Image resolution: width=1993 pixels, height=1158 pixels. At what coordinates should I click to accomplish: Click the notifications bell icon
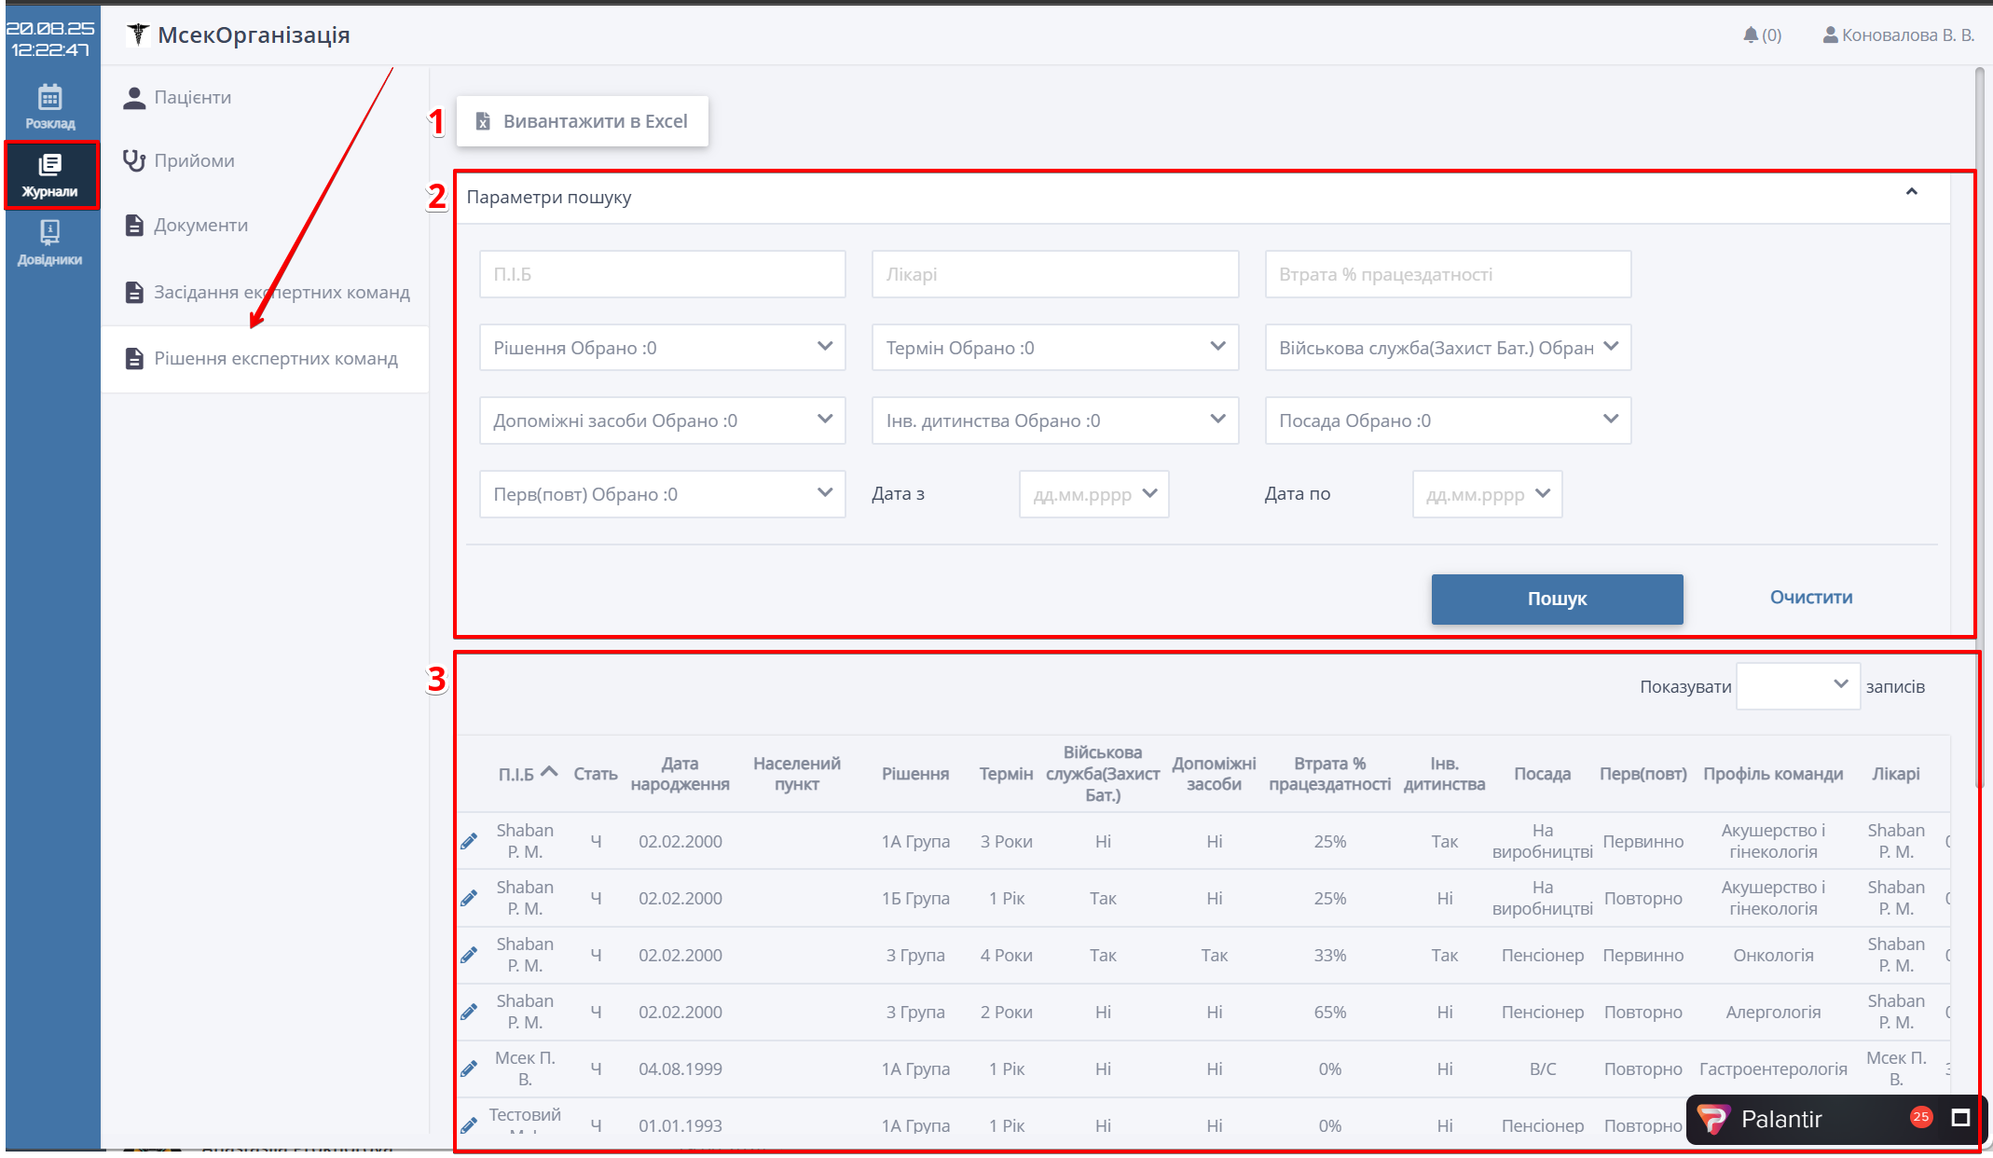(x=1750, y=35)
